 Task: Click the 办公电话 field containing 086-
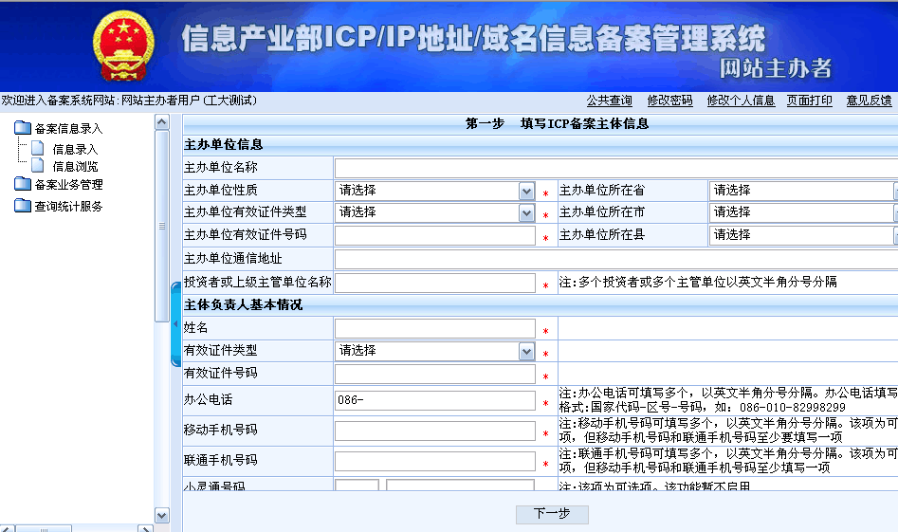(435, 400)
